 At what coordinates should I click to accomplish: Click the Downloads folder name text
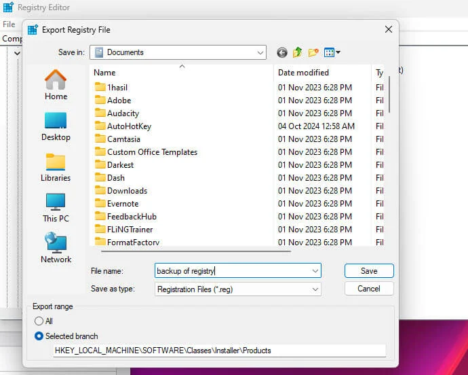coord(127,190)
